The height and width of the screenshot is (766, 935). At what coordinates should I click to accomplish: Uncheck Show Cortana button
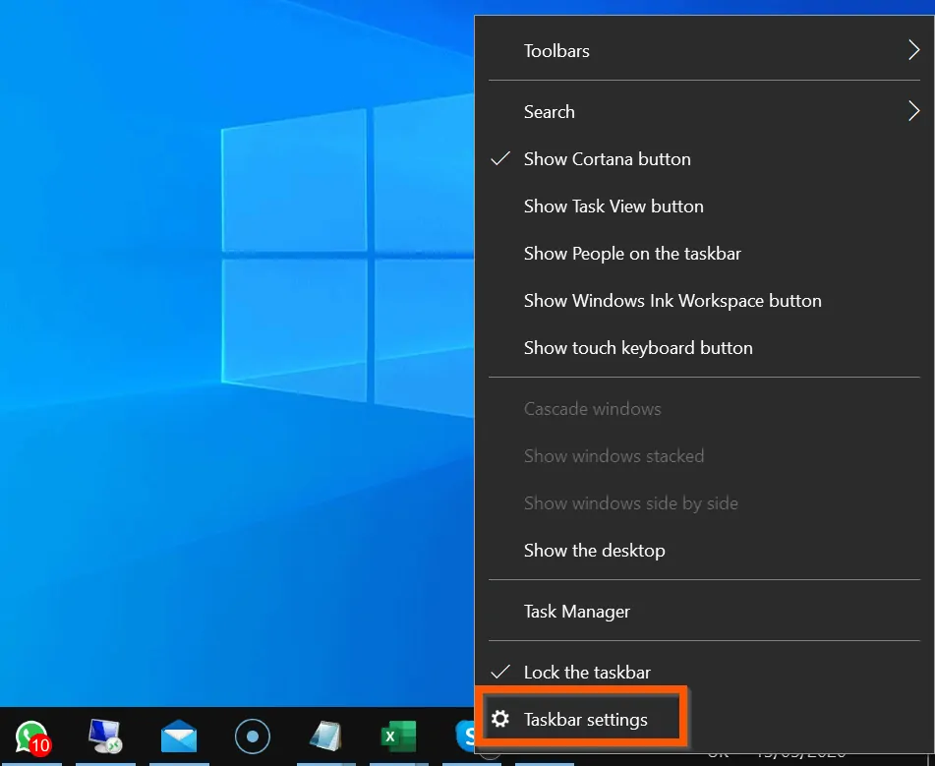pos(704,159)
